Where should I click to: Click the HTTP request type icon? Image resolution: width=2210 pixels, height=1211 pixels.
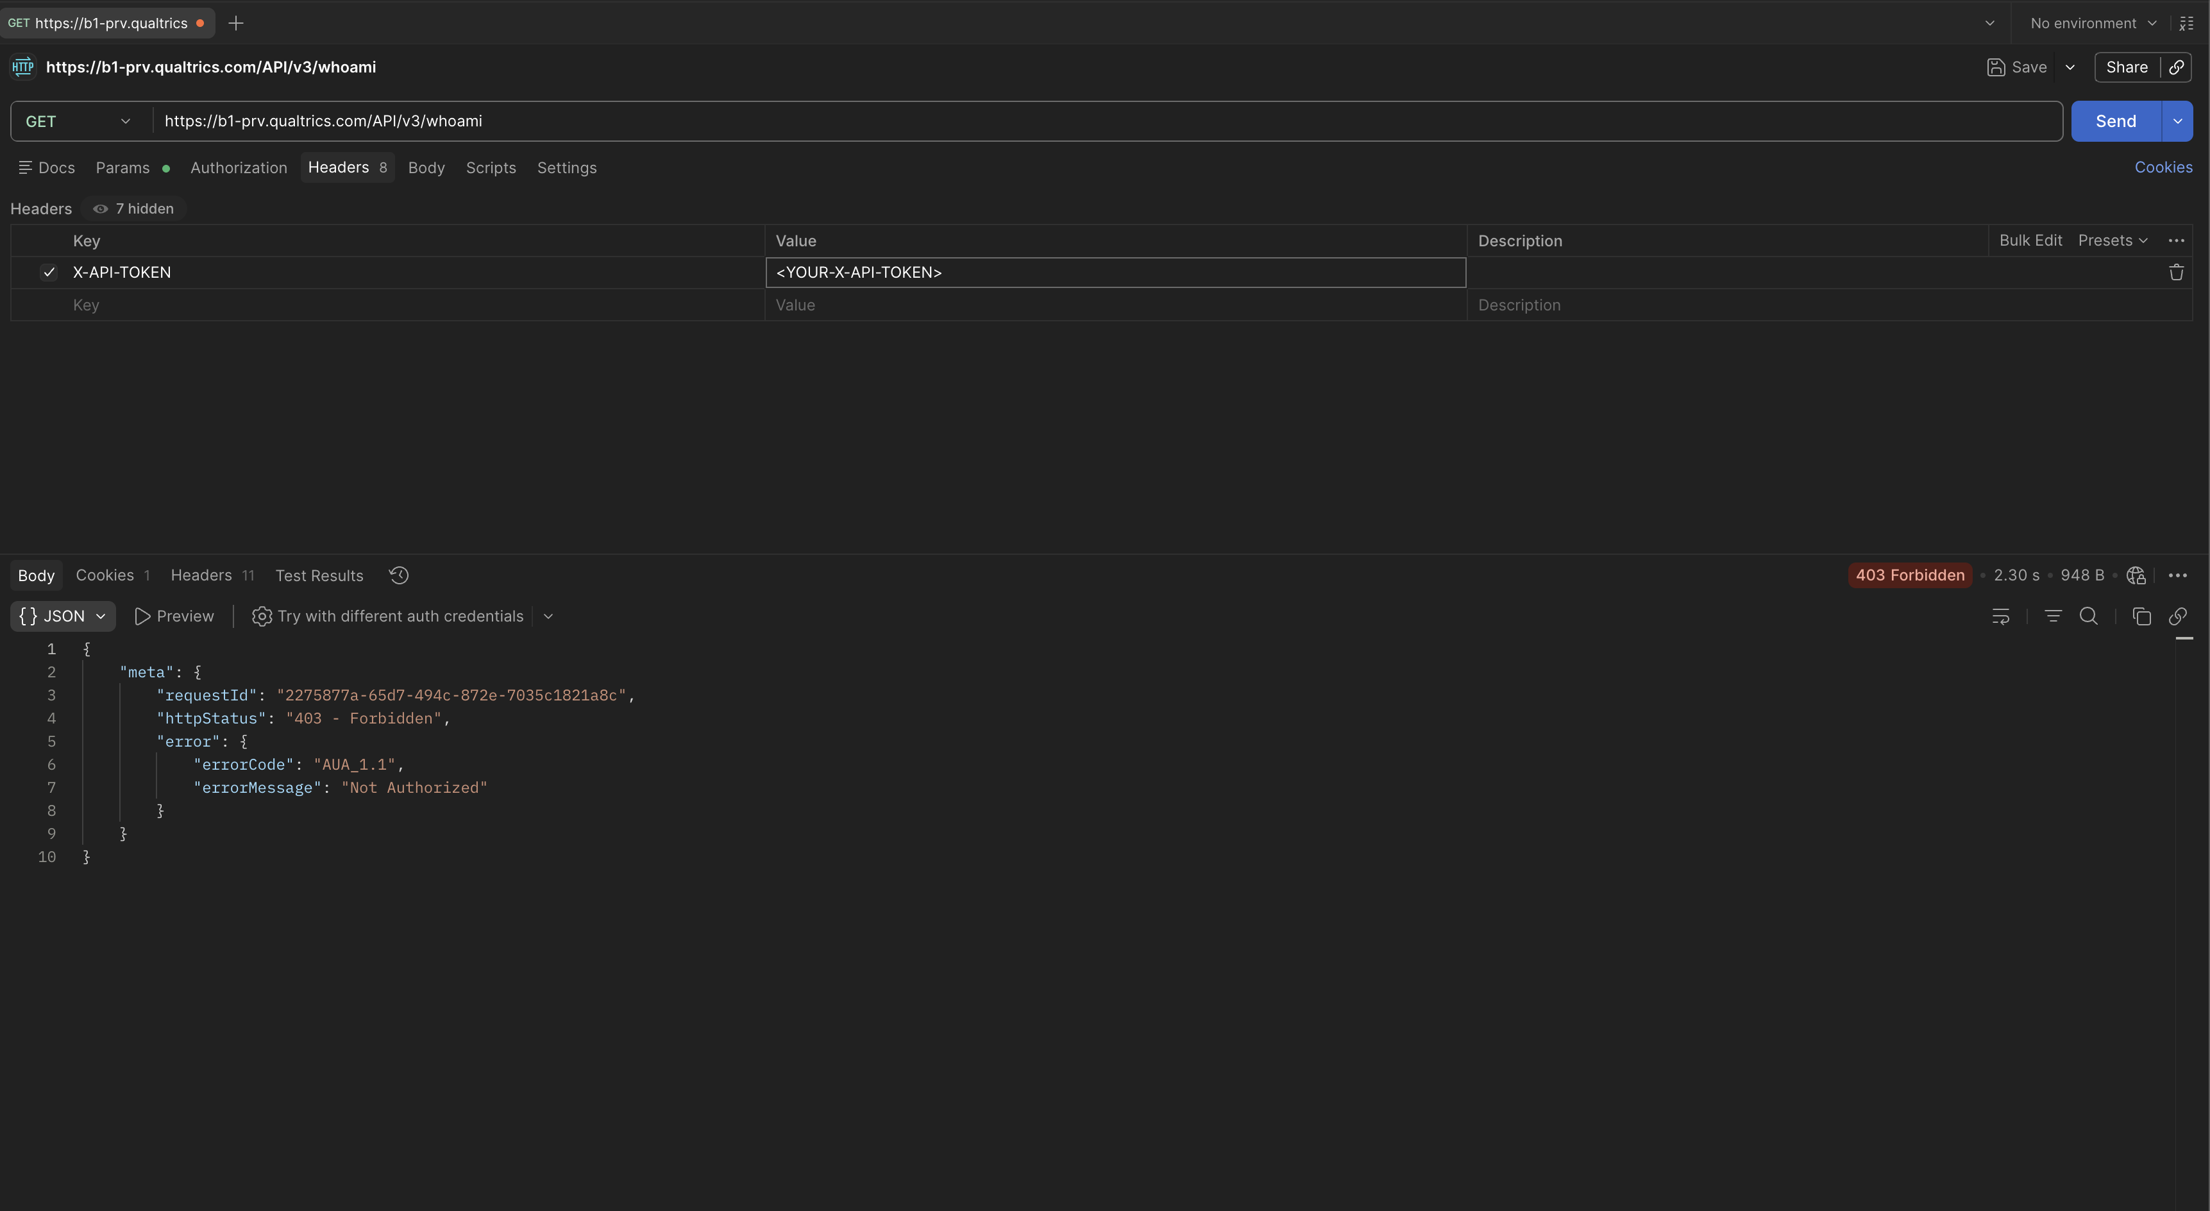23,66
